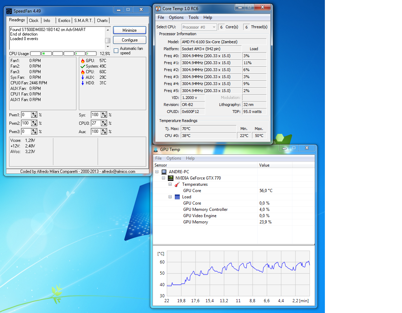Open the Charts tab in SpeedFan

pos(102,21)
